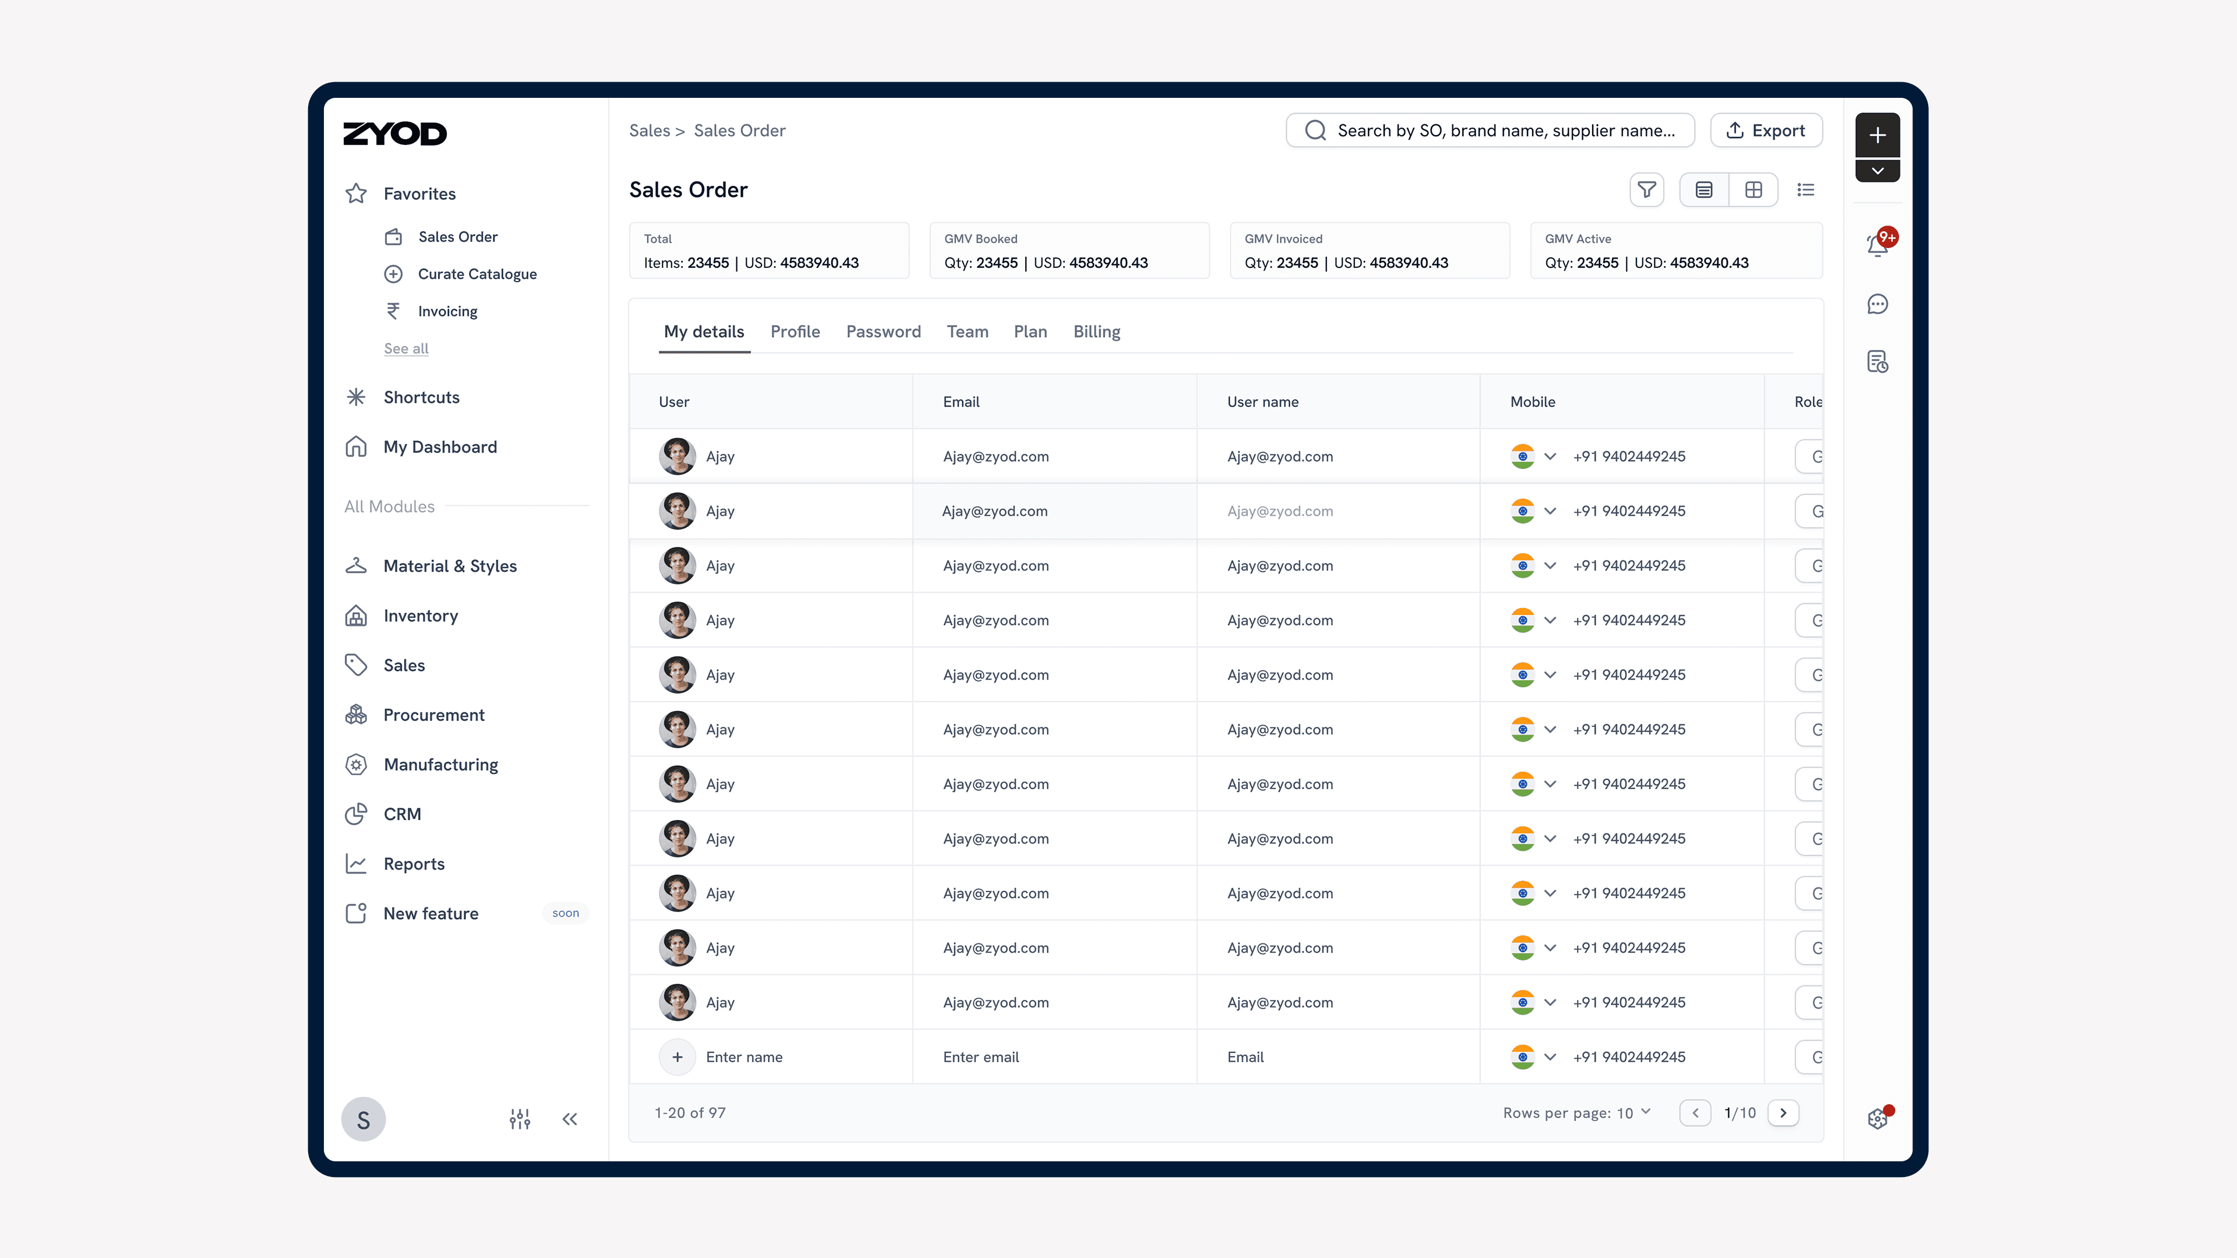Open notifications bell with 9+ badge

1878,246
